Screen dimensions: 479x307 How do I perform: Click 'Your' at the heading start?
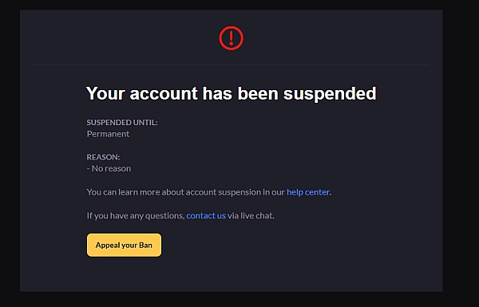(105, 93)
